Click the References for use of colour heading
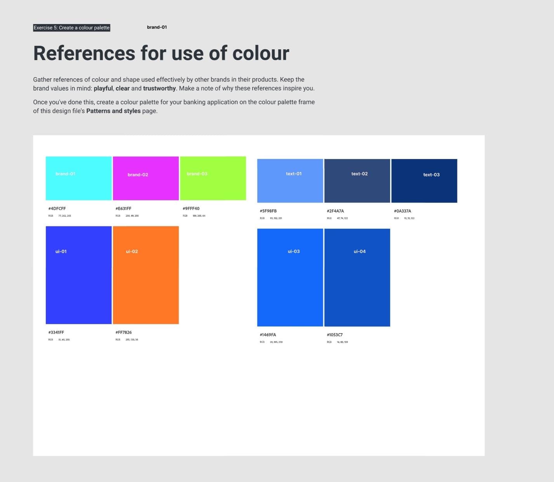554x482 pixels. pyautogui.click(x=161, y=53)
